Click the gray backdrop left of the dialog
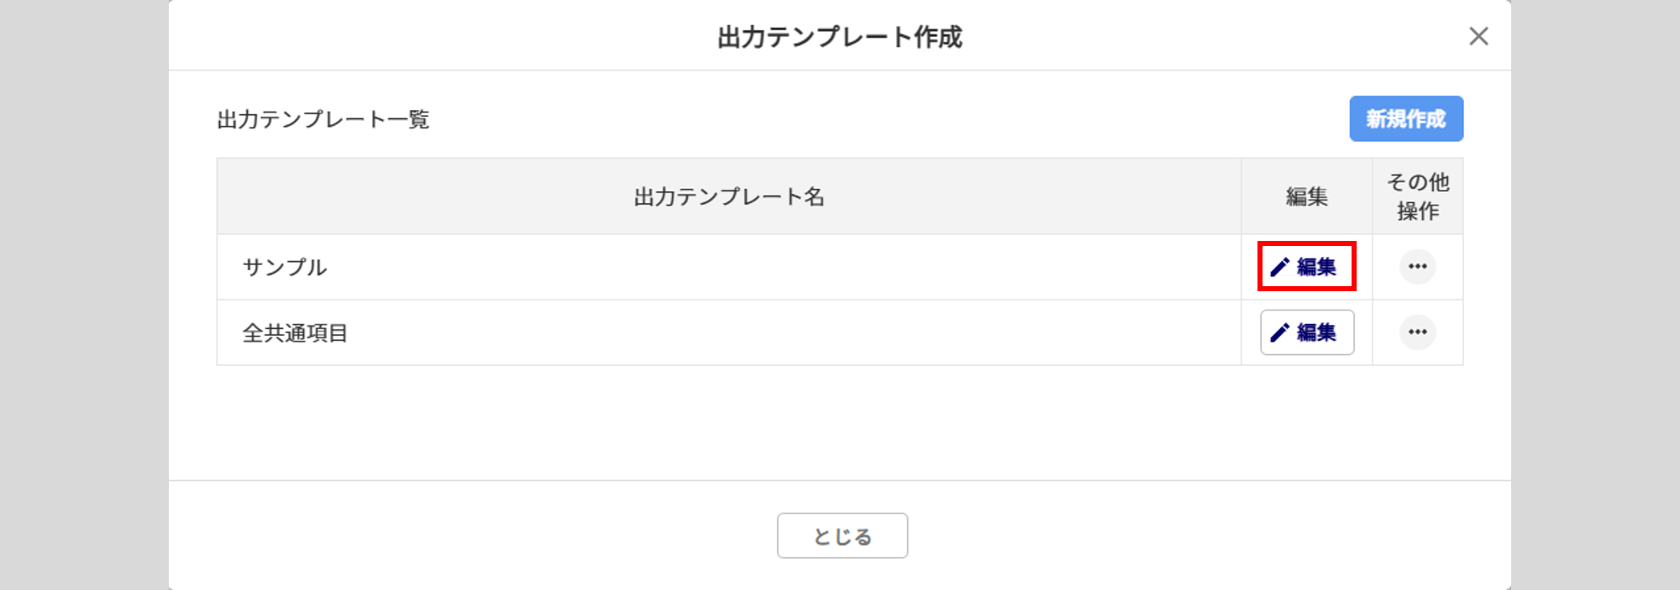1680x590 pixels. click(x=84, y=294)
